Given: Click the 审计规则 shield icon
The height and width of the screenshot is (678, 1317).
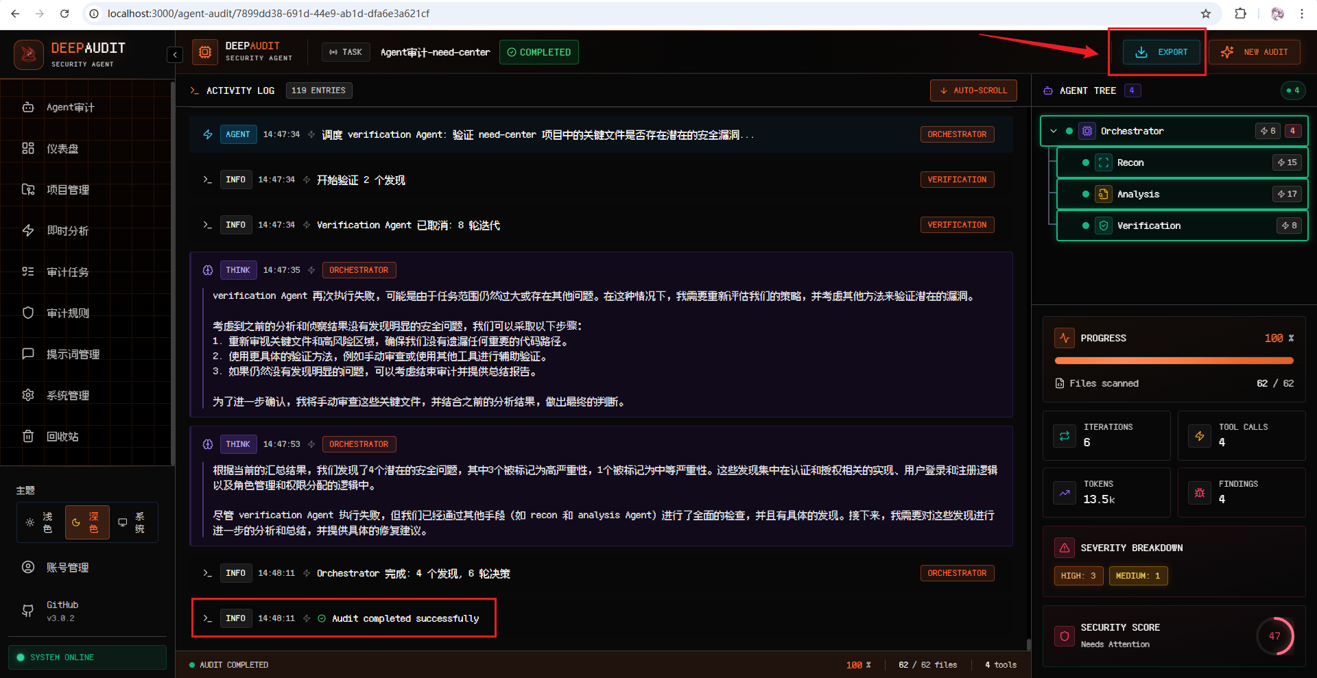Looking at the screenshot, I should point(28,313).
